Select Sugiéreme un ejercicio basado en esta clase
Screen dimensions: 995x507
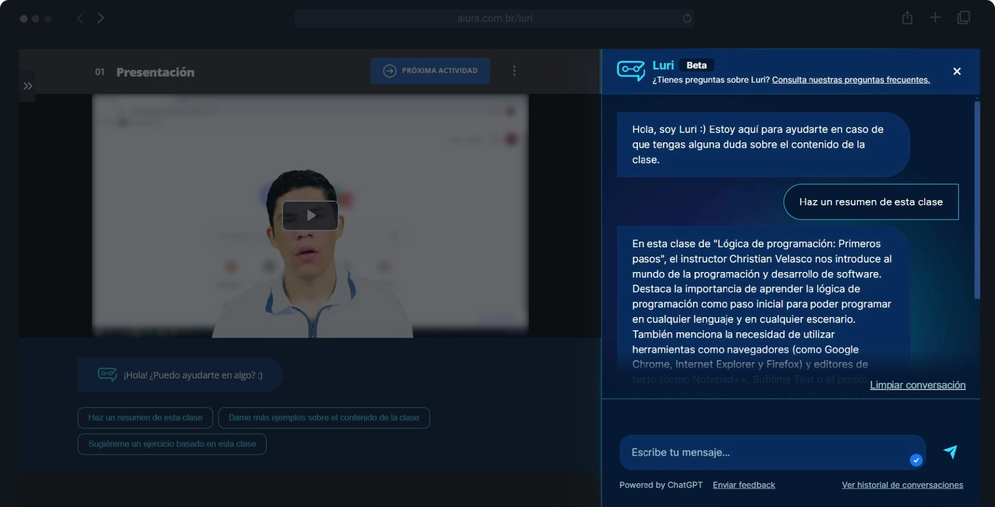coord(172,444)
